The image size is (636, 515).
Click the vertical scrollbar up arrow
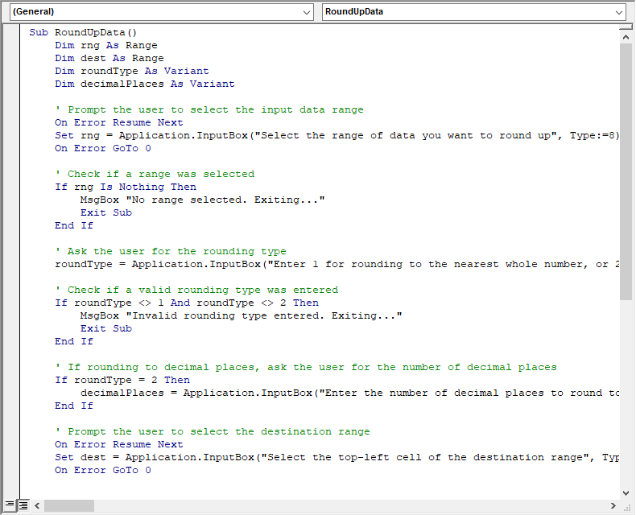[626, 37]
